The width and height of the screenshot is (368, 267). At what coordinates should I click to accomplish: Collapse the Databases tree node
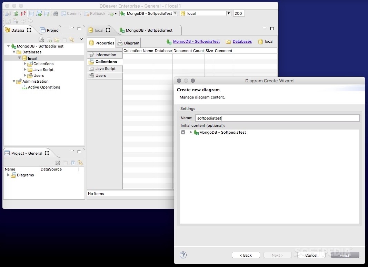[x=14, y=52]
